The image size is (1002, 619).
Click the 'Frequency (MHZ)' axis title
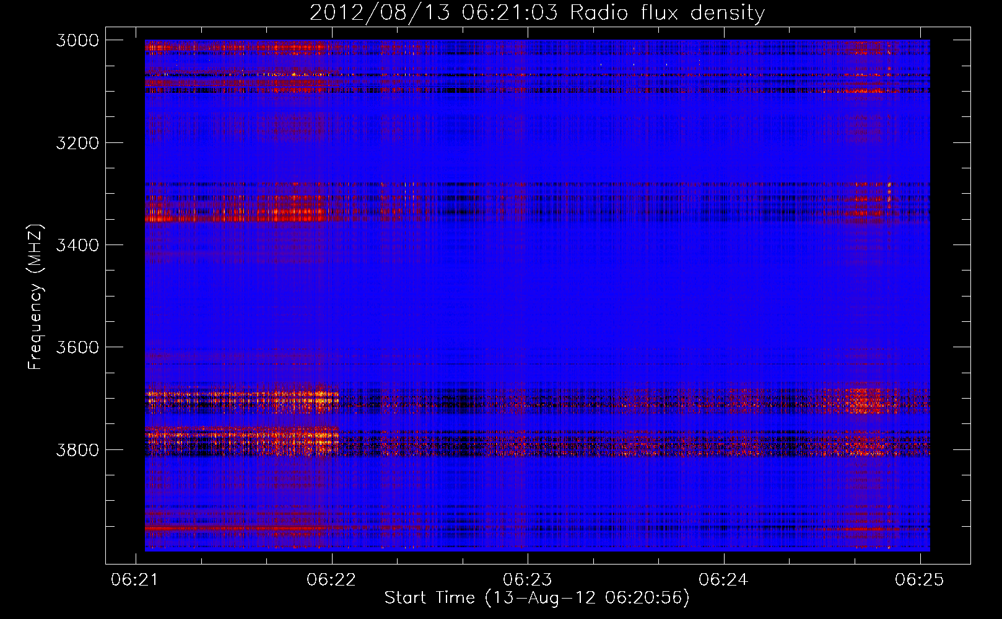click(x=35, y=297)
